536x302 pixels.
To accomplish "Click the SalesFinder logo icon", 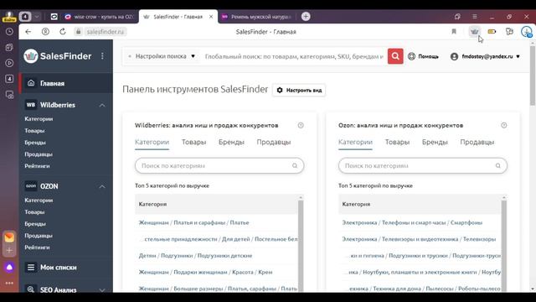I will coord(31,56).
